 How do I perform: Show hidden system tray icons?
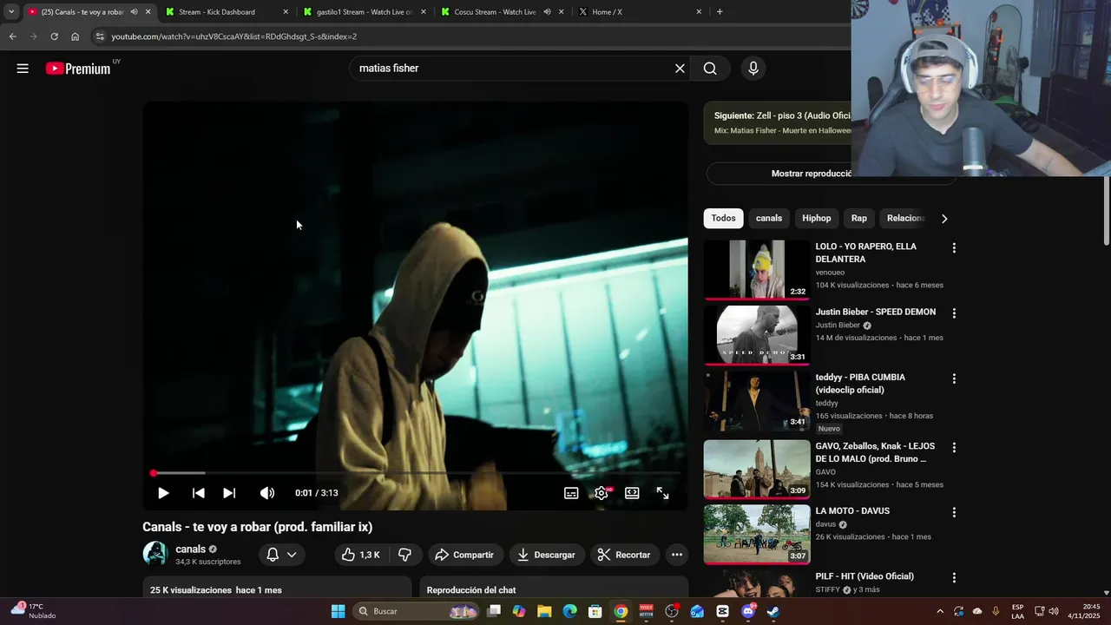pyautogui.click(x=940, y=611)
